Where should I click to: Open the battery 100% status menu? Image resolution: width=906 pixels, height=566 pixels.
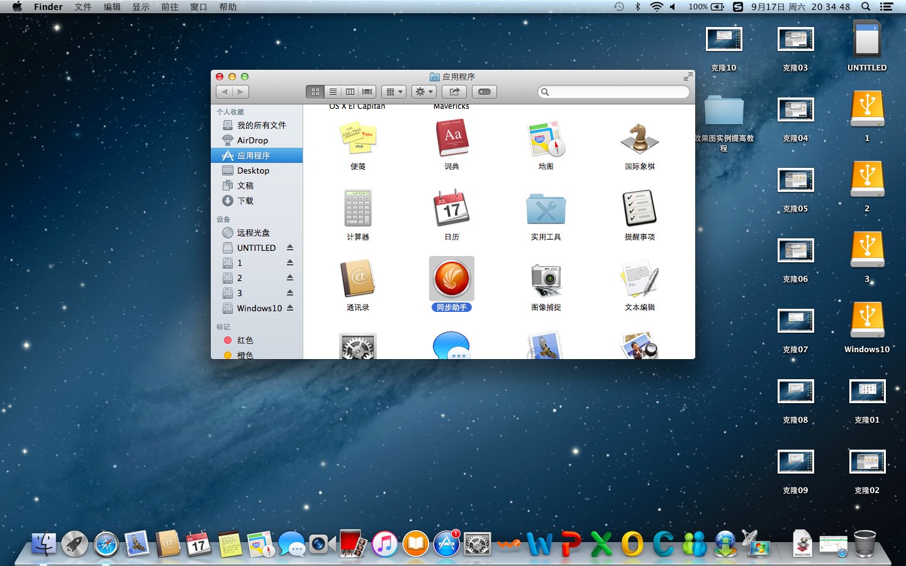(x=706, y=7)
